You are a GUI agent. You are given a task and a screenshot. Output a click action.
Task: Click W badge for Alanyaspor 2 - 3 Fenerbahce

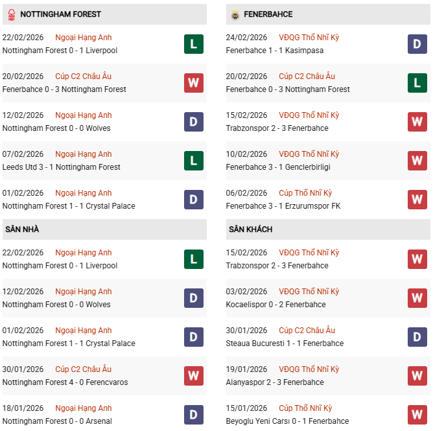[417, 376]
